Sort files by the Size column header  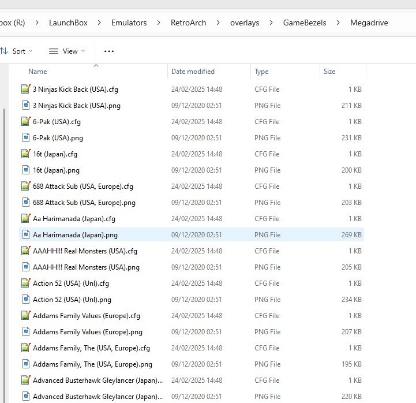tap(329, 72)
